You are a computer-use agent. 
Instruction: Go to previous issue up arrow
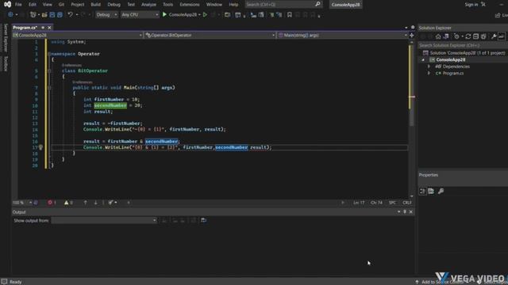coord(85,203)
